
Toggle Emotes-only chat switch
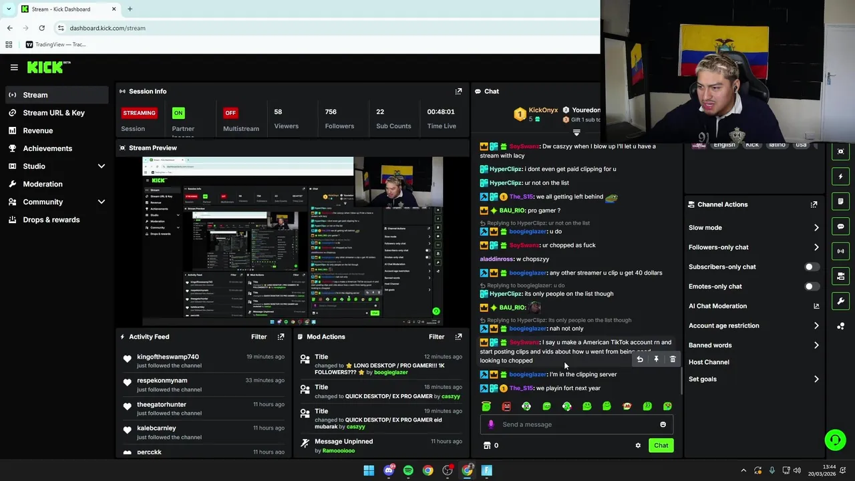[x=811, y=287]
